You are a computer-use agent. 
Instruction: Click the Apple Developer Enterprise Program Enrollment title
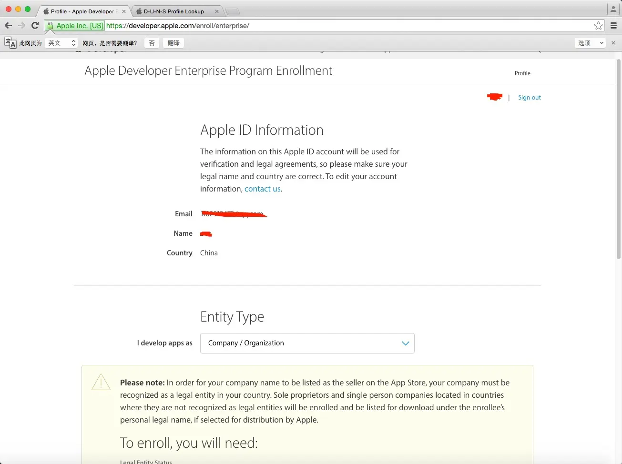pos(208,71)
